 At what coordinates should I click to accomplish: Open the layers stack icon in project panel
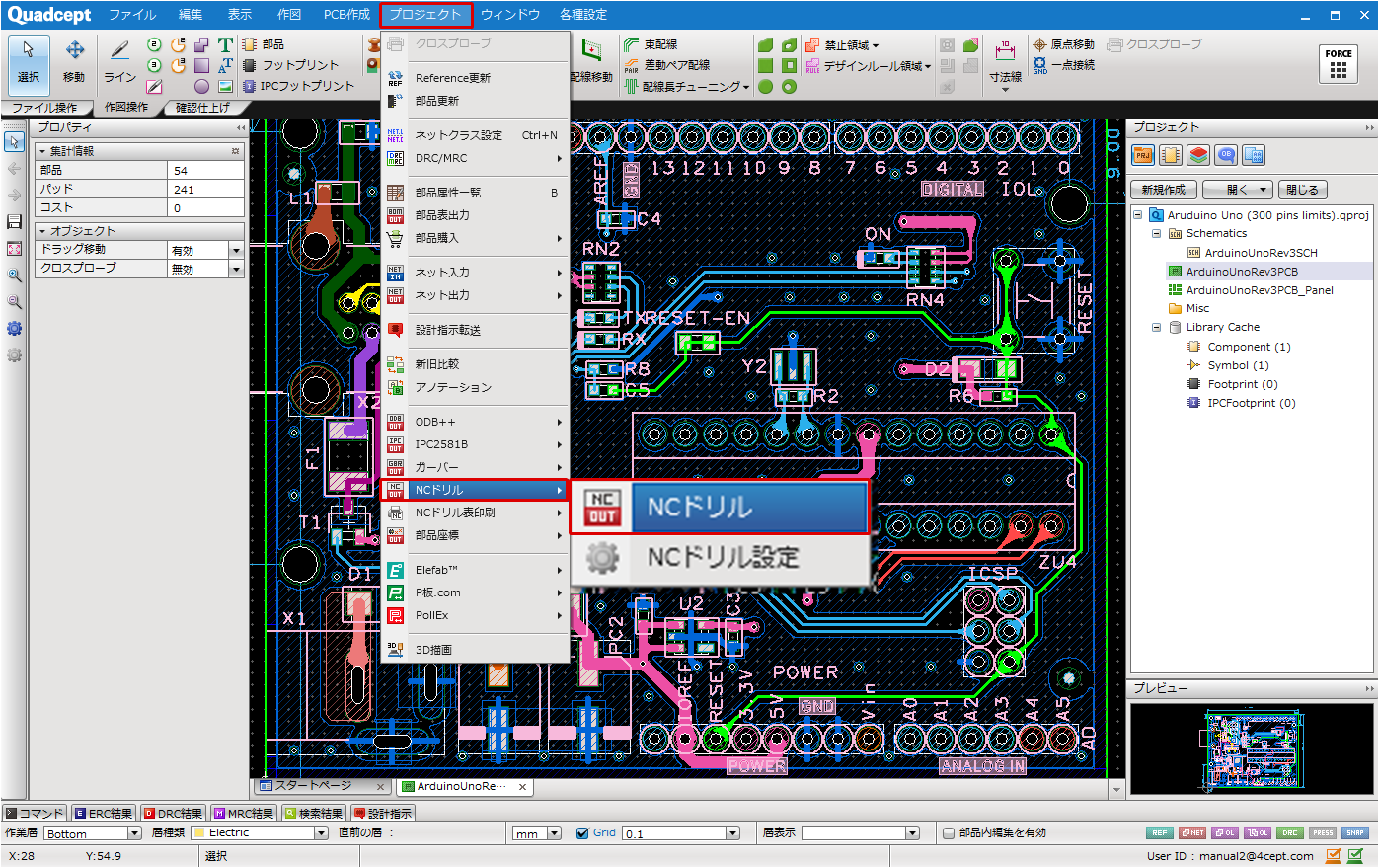1198,155
